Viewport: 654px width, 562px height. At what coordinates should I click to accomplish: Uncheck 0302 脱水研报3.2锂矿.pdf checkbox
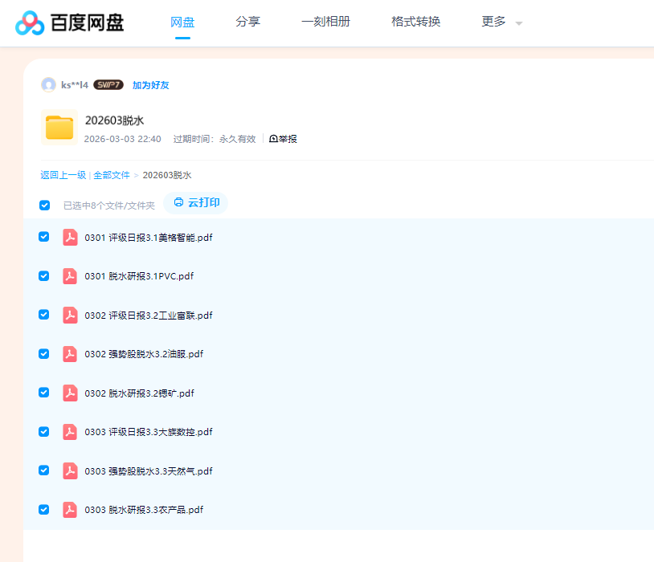(44, 393)
